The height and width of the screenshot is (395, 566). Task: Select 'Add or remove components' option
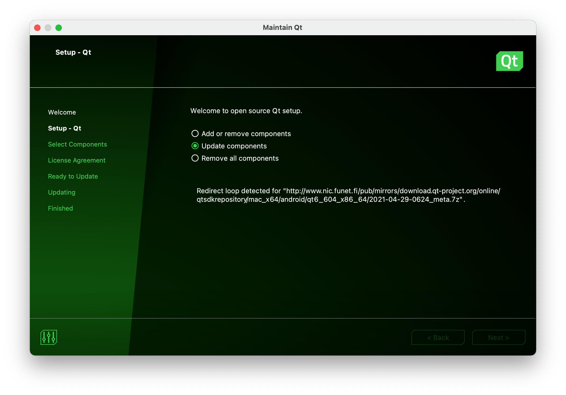(241, 133)
